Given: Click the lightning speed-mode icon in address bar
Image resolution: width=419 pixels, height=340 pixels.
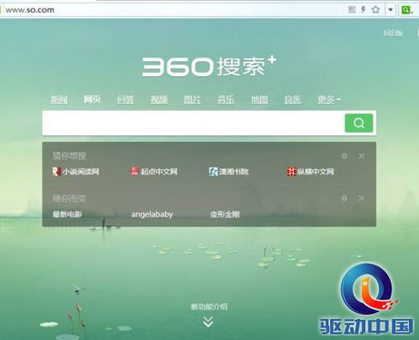Looking at the screenshot, I should click(364, 9).
